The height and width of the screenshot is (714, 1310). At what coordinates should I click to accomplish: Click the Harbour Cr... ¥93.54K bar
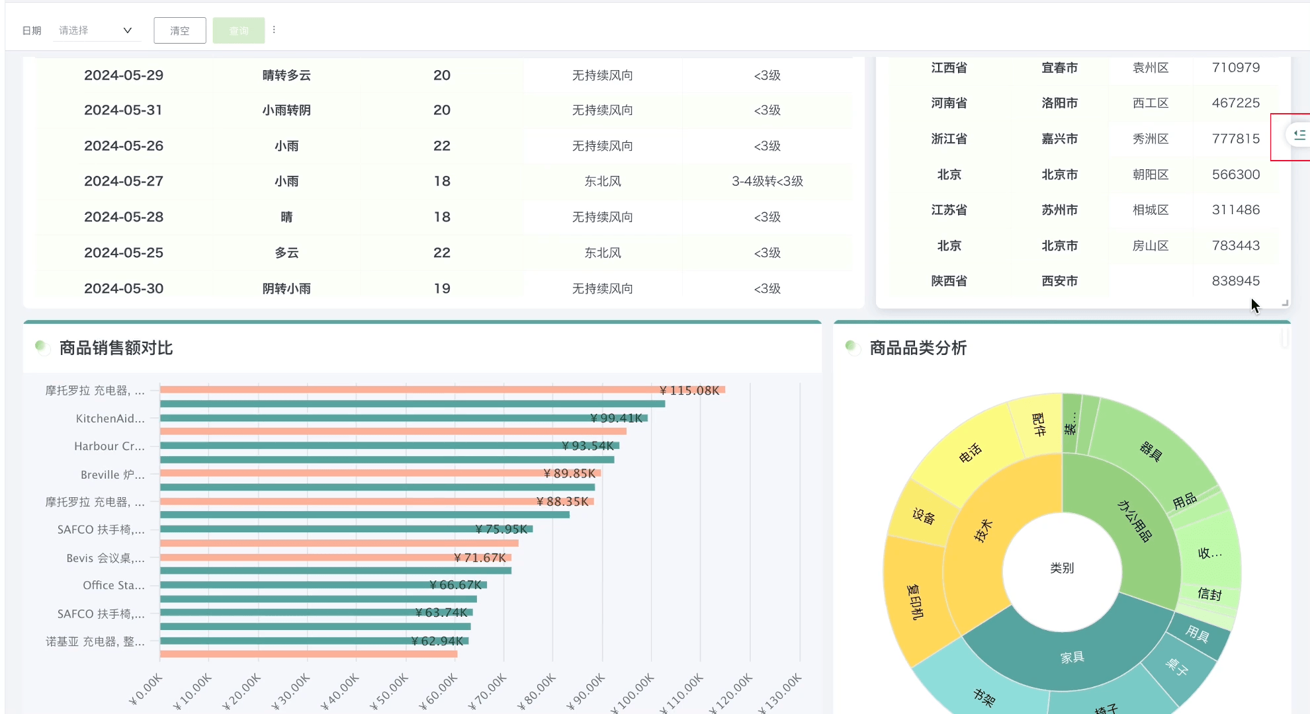[x=390, y=446]
